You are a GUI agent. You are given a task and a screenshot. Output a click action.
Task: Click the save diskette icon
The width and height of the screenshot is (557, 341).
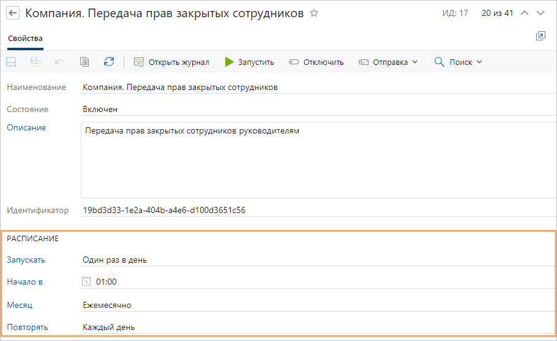pyautogui.click(x=11, y=62)
